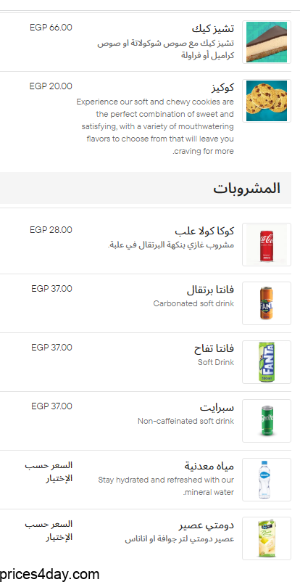Open the cheesecake product image
Screen dimensions: 300x582
pos(267,42)
